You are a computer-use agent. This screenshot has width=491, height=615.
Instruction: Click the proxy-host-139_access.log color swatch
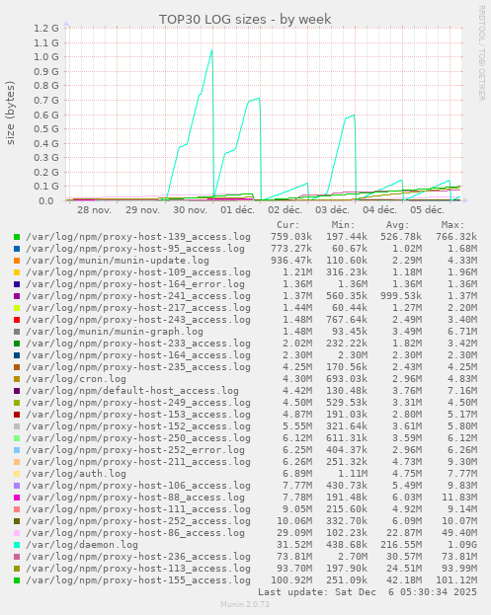pos(17,237)
